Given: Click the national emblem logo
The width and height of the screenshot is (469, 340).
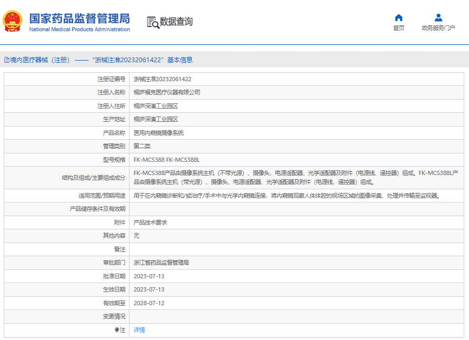Looking at the screenshot, I should pos(13,21).
